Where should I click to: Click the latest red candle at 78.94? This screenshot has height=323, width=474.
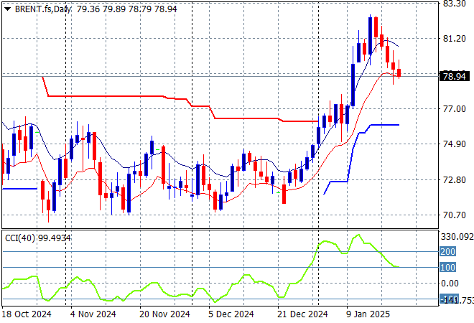[399, 72]
